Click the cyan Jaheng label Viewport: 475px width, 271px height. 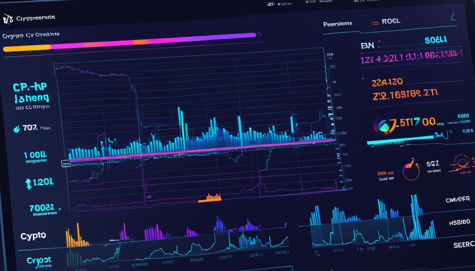31,98
